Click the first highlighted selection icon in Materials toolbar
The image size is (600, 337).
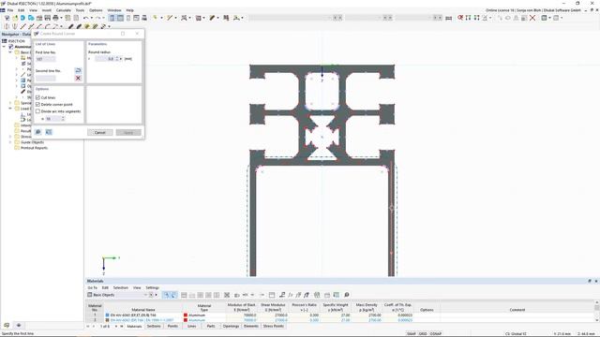[167, 295]
